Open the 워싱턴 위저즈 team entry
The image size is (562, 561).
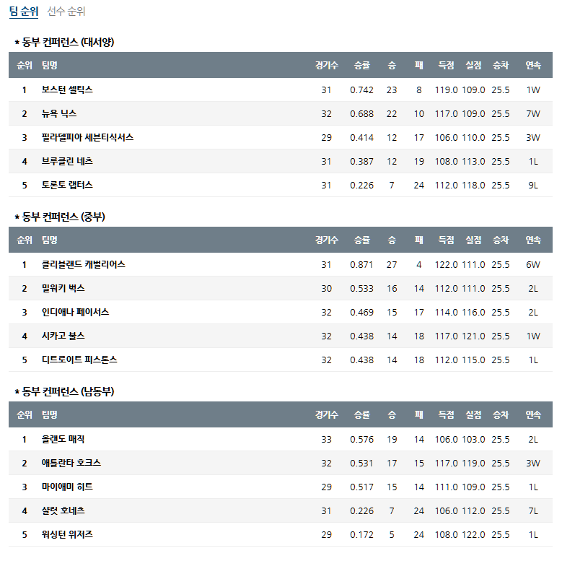coord(67,534)
